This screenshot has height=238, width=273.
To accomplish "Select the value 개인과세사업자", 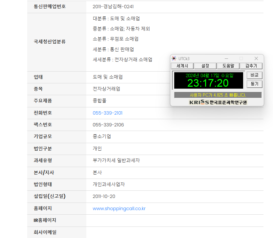I will pyautogui.click(x=109, y=184).
